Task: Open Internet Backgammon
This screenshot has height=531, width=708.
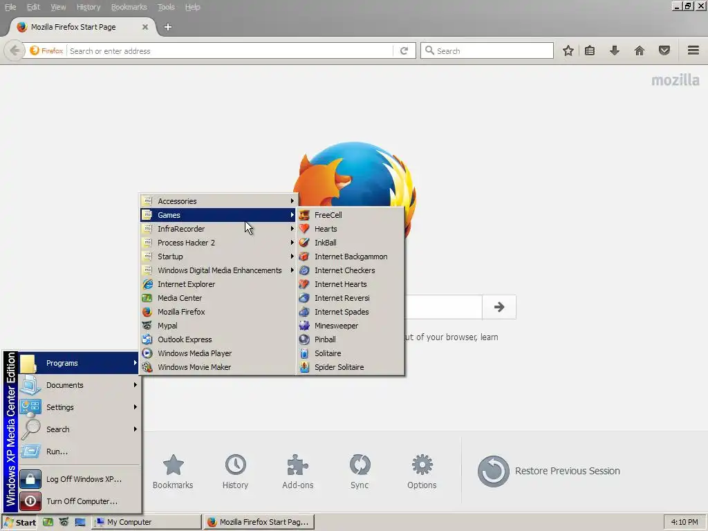Action: click(350, 257)
